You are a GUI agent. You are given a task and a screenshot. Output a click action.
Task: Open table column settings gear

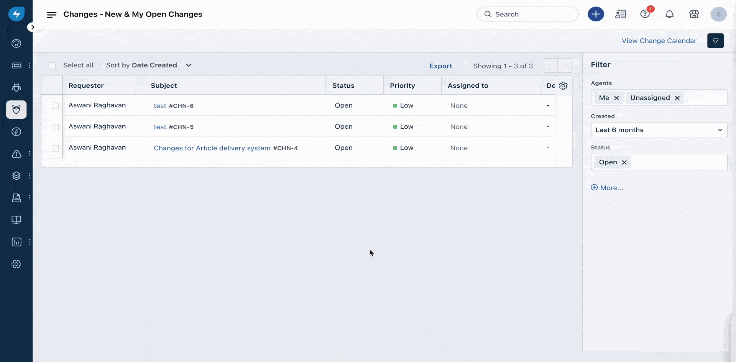[563, 85]
